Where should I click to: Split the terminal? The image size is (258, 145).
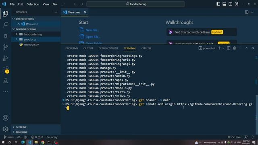[x=229, y=48]
